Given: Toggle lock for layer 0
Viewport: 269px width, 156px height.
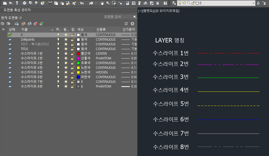Looking at the screenshot, I should pyautogui.click(x=73, y=35).
